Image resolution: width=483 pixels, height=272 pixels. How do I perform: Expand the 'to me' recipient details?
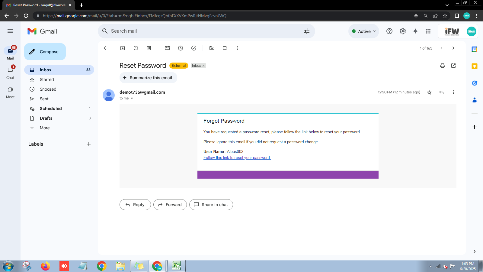click(x=132, y=98)
